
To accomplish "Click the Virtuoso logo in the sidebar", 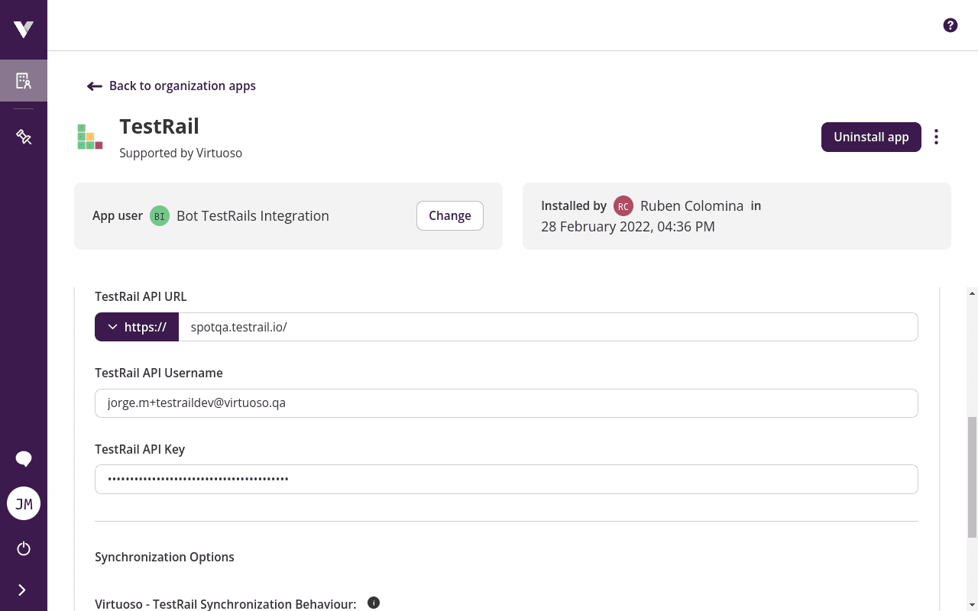I will (x=24, y=29).
